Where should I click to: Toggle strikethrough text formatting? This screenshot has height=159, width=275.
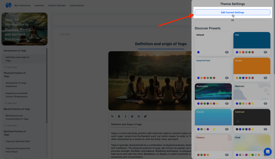pos(132,116)
